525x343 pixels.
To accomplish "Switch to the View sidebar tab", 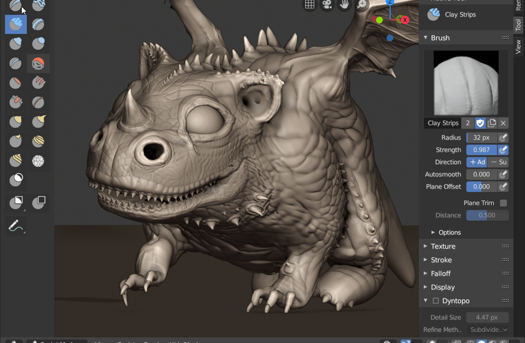I will coord(518,47).
